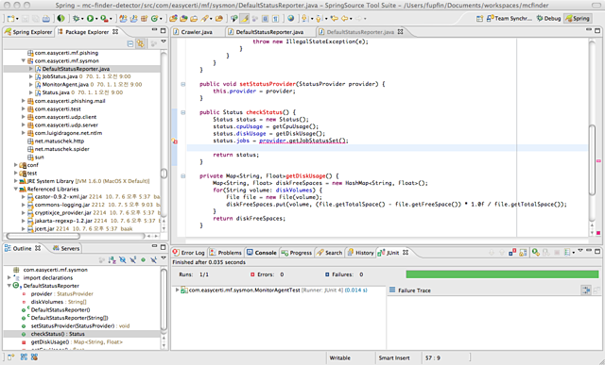
Task: Open the Debug button dropdown arrow
Action: pos(82,19)
